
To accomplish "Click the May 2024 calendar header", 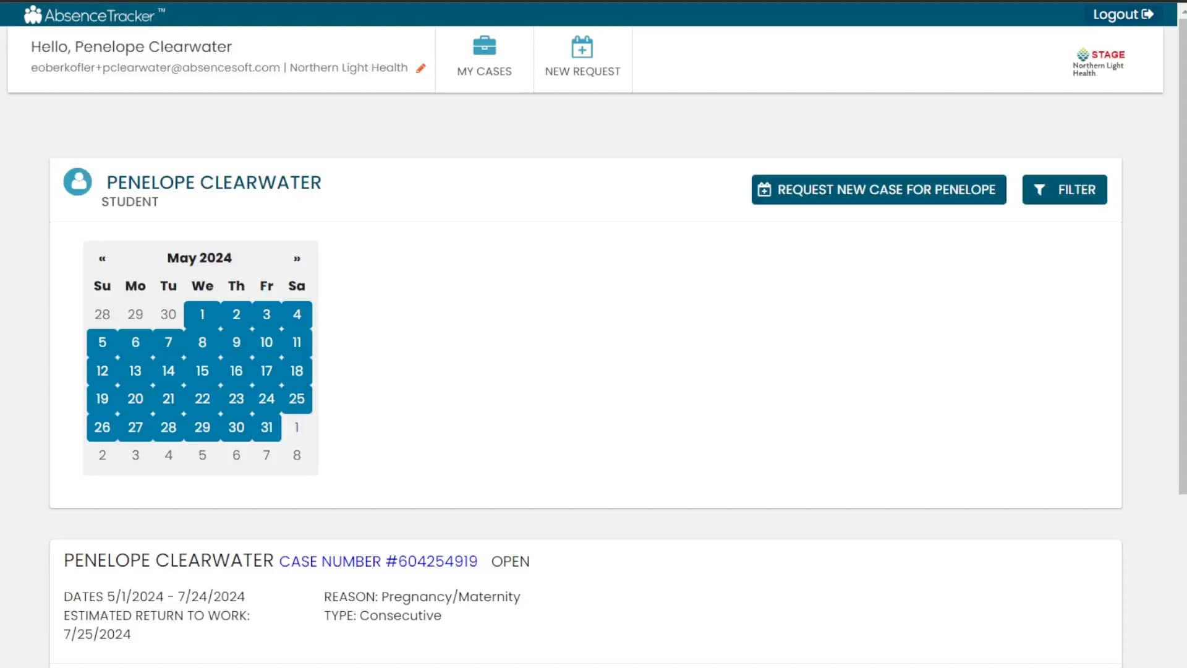I will tap(199, 258).
